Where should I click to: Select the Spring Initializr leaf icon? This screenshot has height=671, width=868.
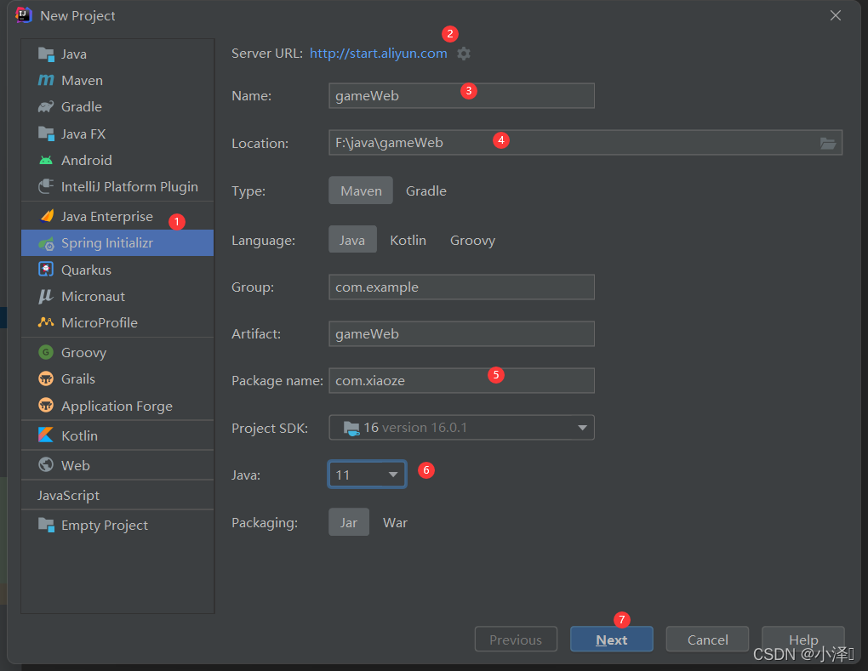point(46,243)
